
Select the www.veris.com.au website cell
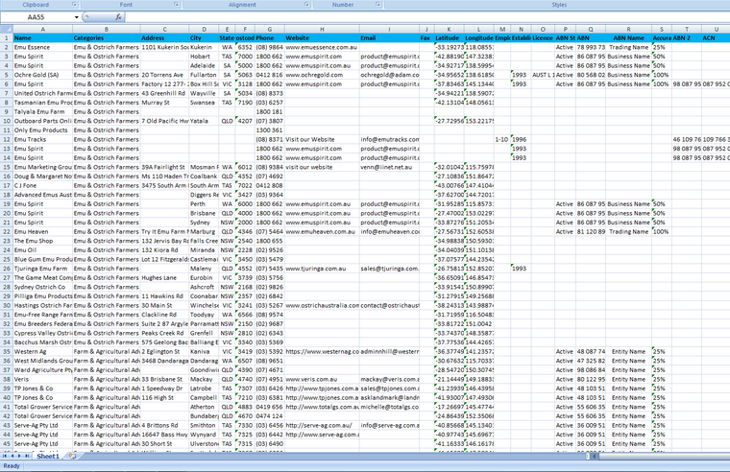click(322, 380)
